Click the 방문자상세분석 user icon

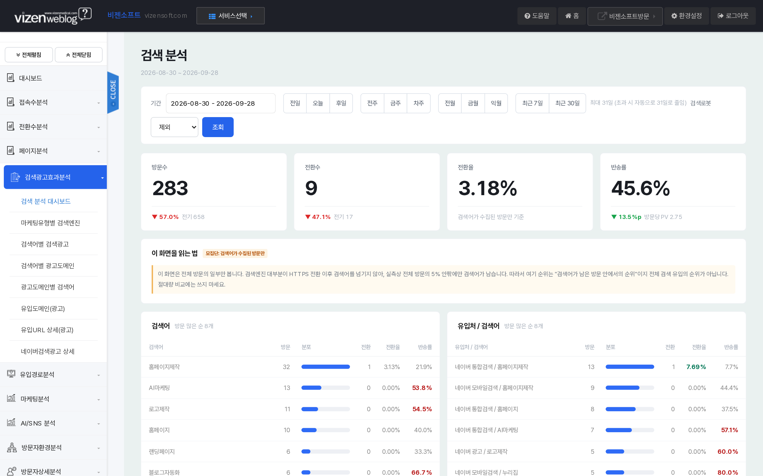(x=11, y=471)
